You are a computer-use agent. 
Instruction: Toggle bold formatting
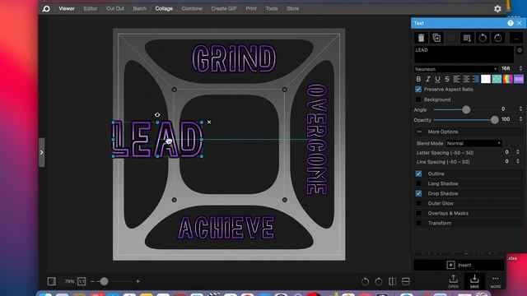click(x=418, y=79)
